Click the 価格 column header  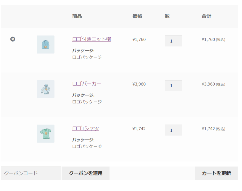137,16
